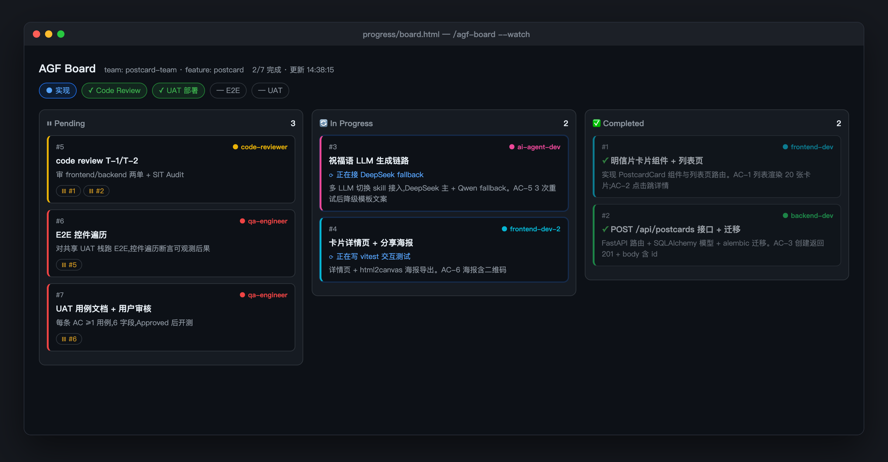888x462 pixels.
Task: Click the Completed column count 2
Action: [x=839, y=123]
